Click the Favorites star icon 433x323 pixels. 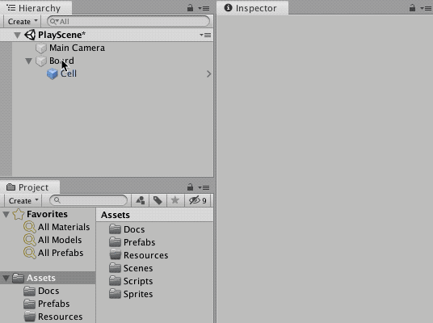coord(19,214)
